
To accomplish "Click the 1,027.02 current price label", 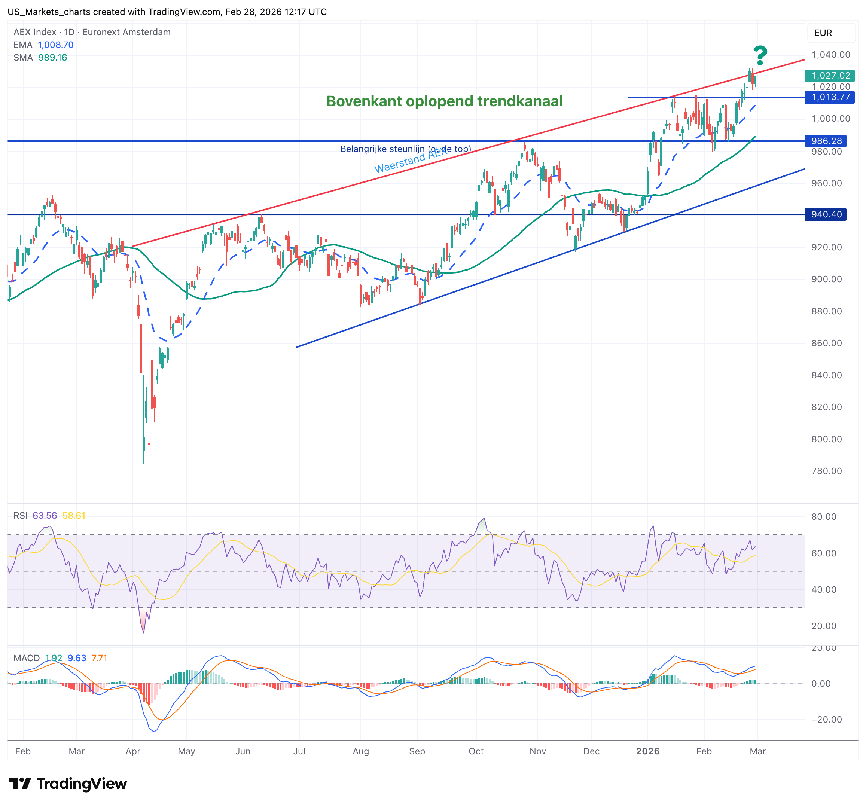I will point(830,76).
